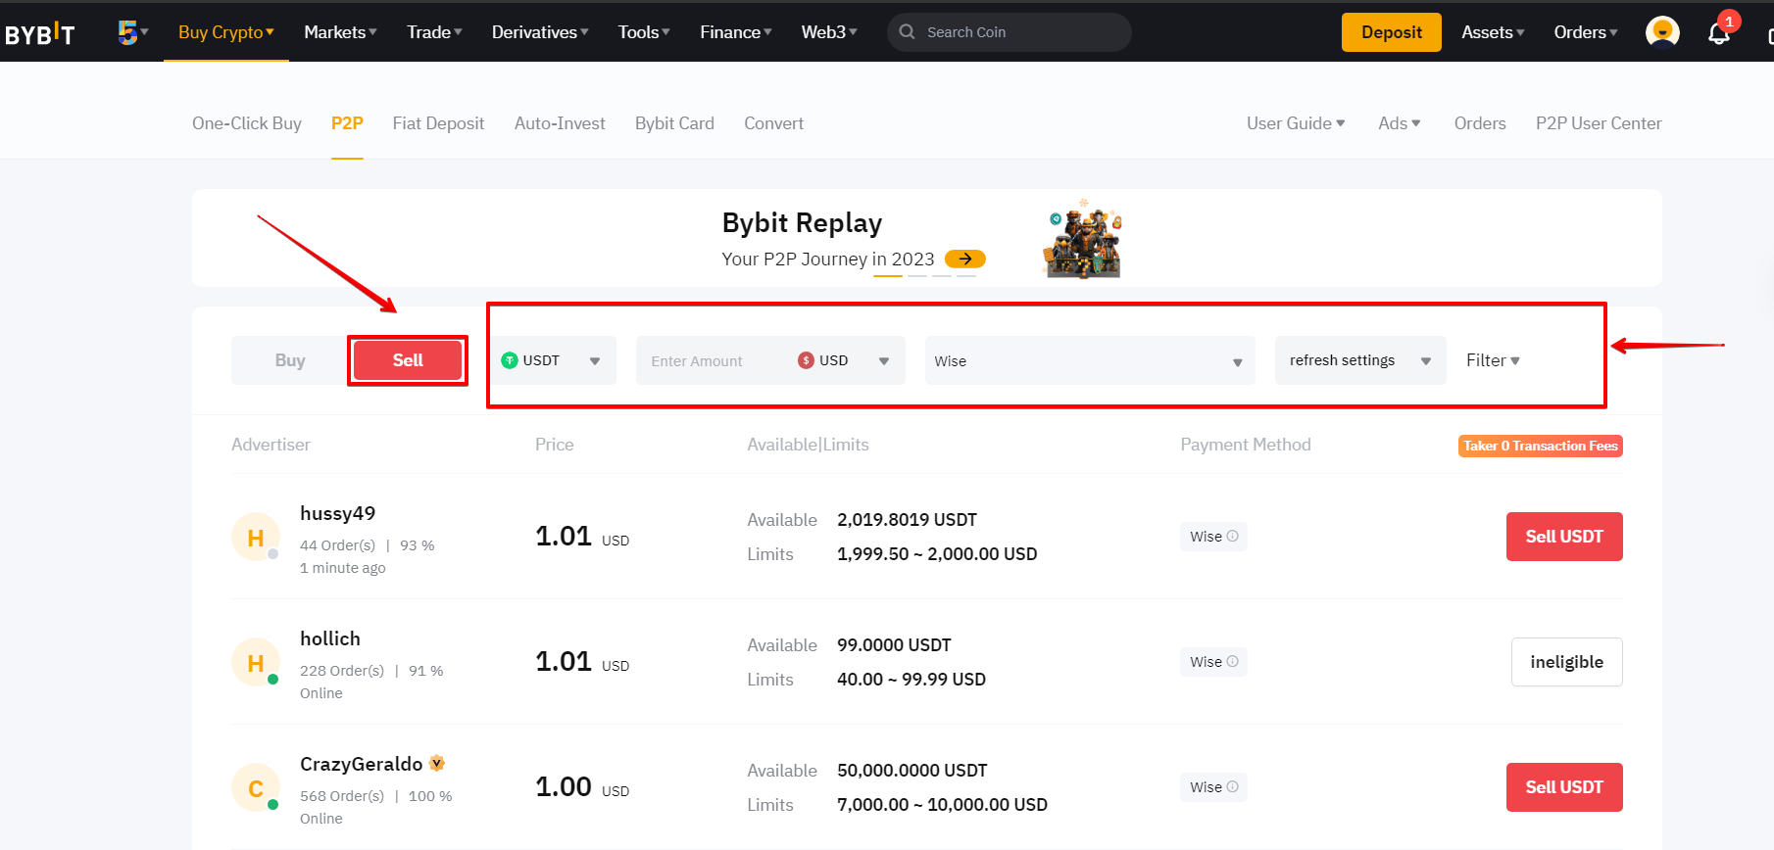Image resolution: width=1774 pixels, height=850 pixels.
Task: Switch to the Convert tab
Action: click(773, 123)
